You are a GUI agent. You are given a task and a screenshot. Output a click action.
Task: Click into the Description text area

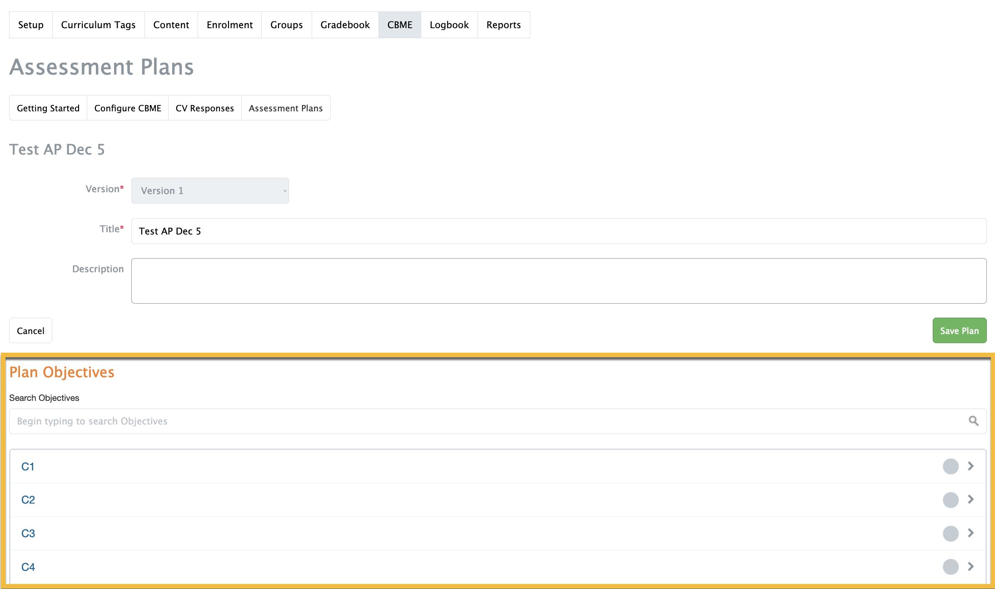click(558, 281)
